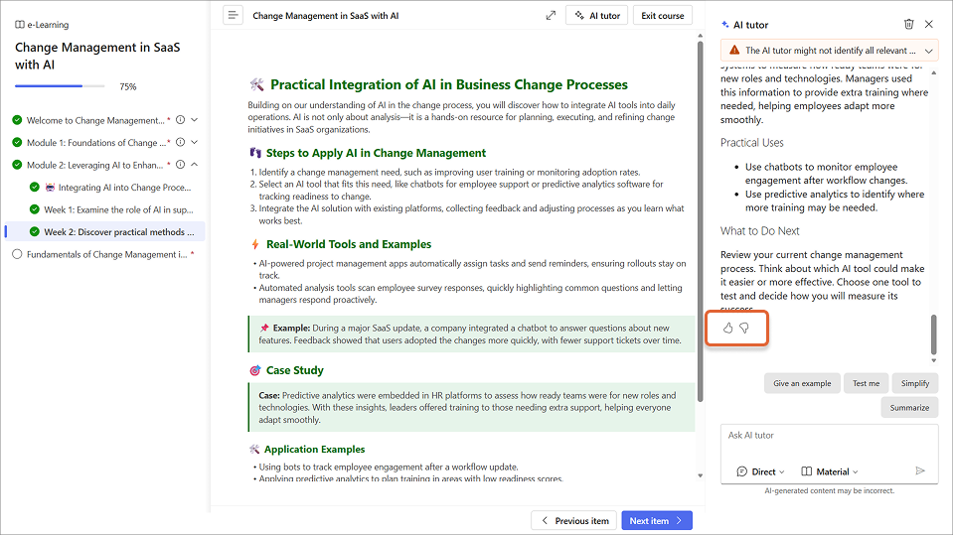Open Integrating AI into Change Process lesson
The image size is (953, 535).
[x=124, y=188]
